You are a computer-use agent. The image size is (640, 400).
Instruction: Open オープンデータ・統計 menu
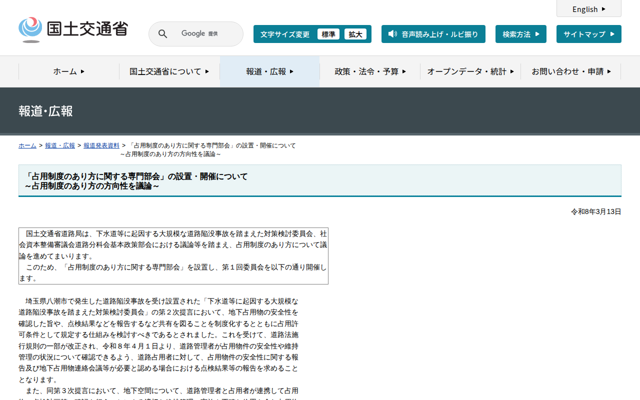click(x=470, y=71)
